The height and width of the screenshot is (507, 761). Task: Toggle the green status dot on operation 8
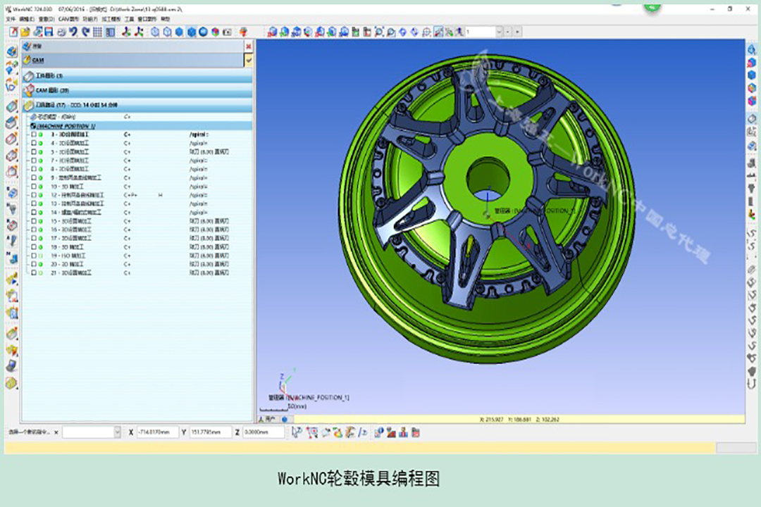pyautogui.click(x=41, y=169)
